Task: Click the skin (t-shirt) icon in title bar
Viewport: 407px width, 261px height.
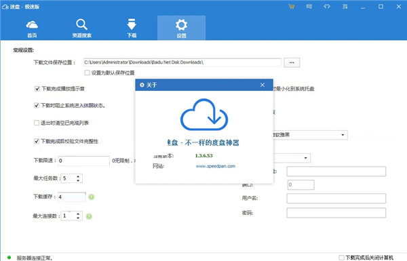Action: pos(327,7)
